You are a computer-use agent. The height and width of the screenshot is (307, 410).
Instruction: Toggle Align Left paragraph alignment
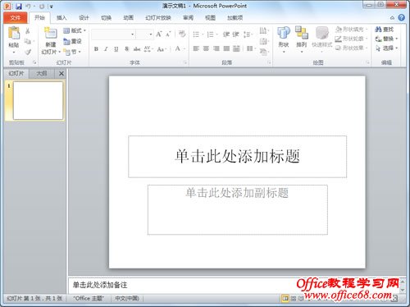click(196, 48)
